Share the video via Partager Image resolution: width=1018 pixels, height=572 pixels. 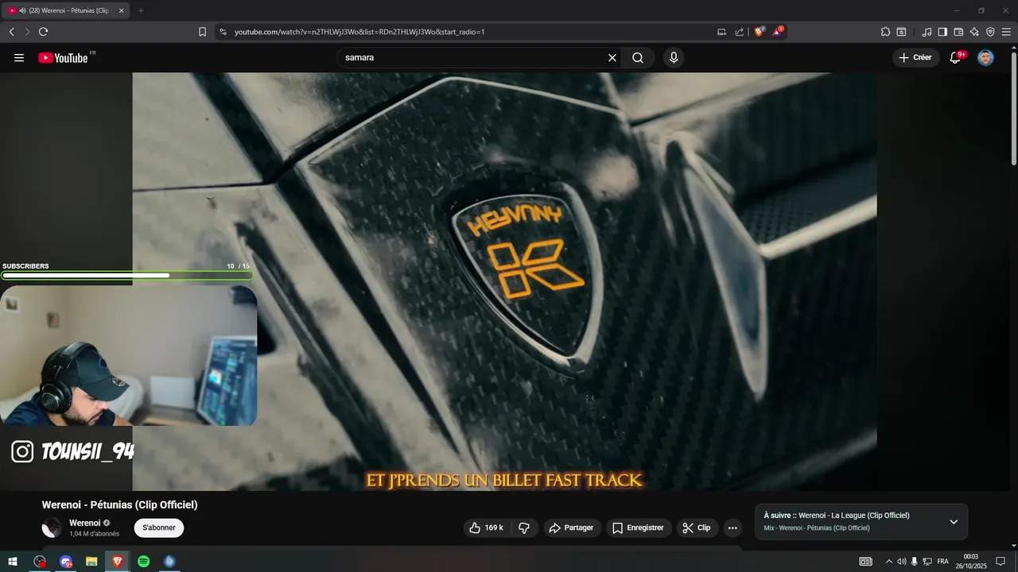572,528
